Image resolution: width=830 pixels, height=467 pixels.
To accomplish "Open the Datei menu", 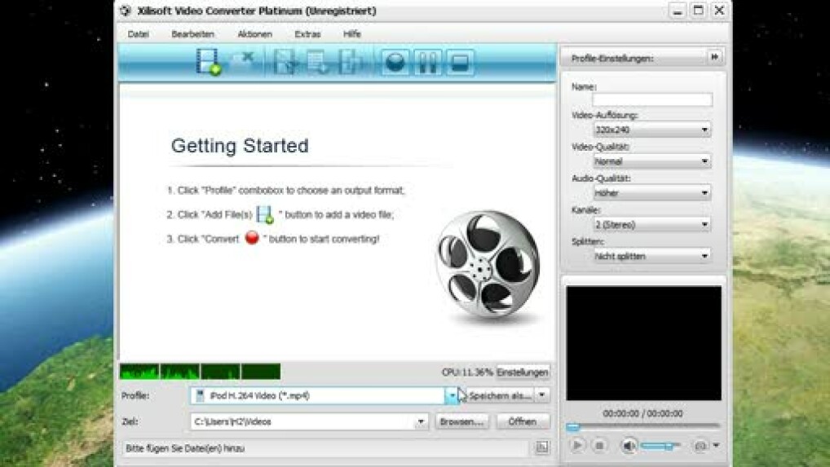I will coord(139,34).
